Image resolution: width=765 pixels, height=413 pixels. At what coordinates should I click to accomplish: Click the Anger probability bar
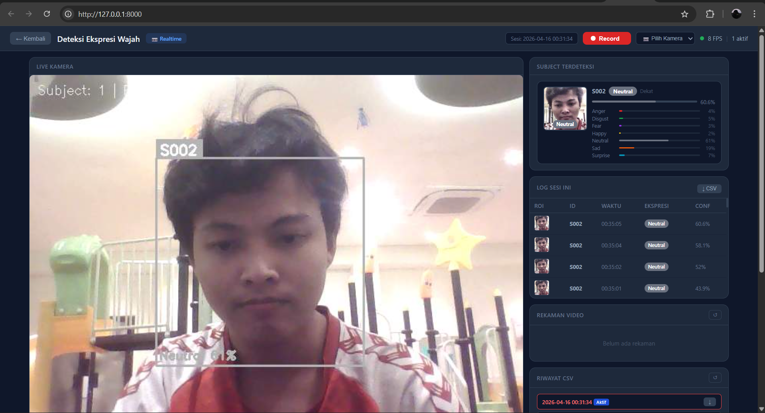pyautogui.click(x=659, y=111)
